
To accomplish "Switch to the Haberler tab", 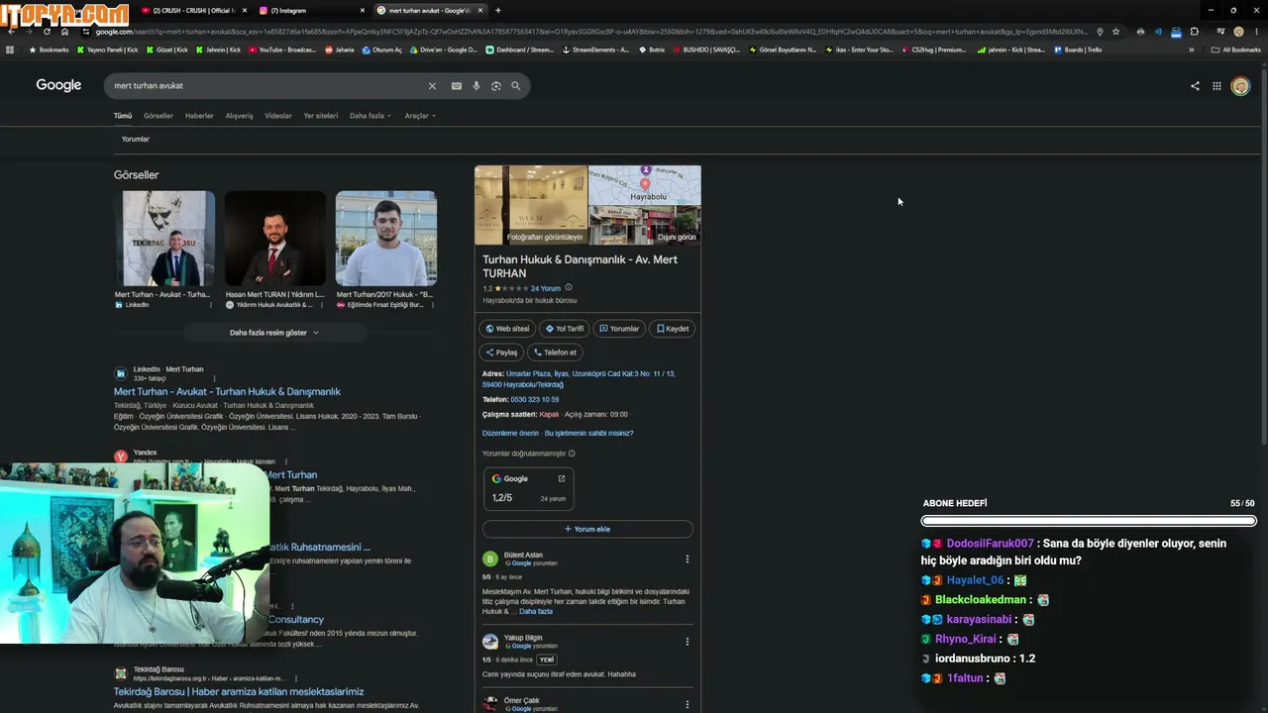I will pyautogui.click(x=199, y=116).
